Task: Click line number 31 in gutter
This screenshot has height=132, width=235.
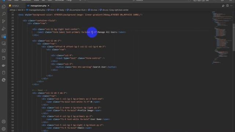Action: 12,47
